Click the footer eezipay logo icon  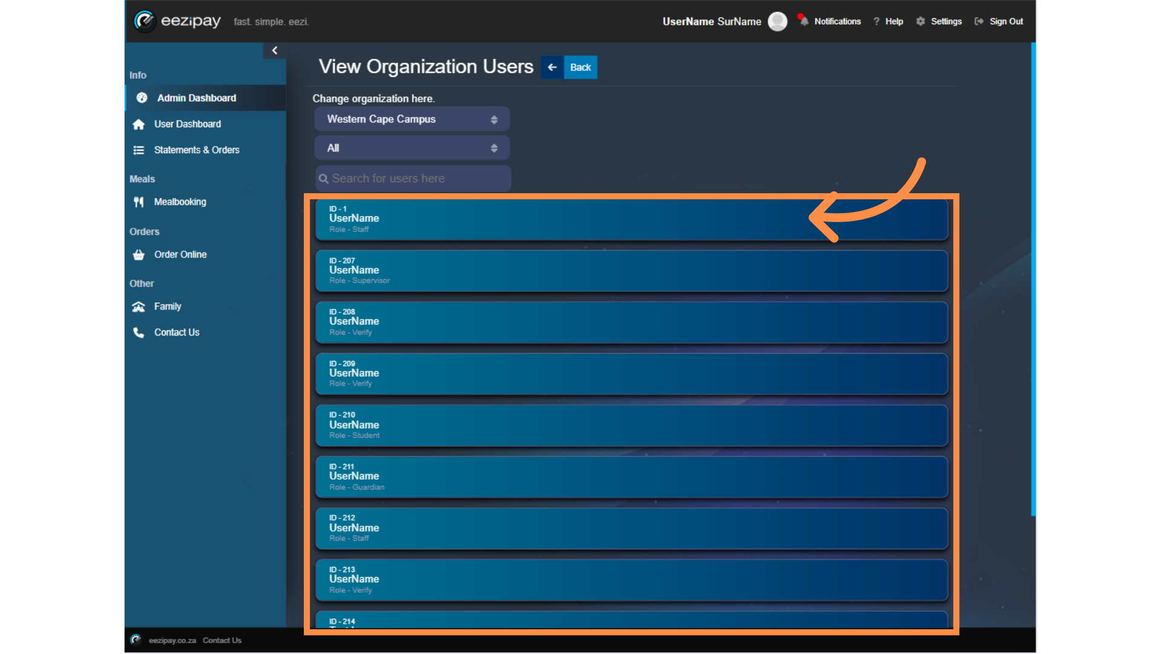pyautogui.click(x=136, y=639)
